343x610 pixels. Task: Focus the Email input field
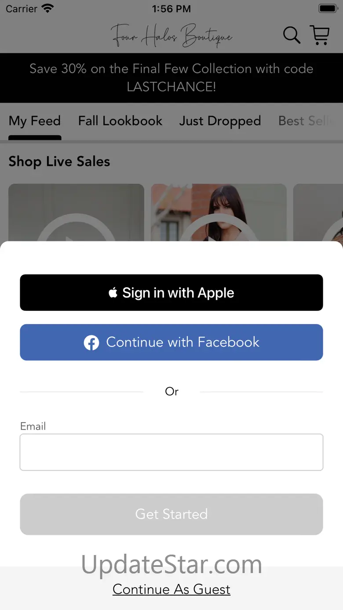[171, 452]
